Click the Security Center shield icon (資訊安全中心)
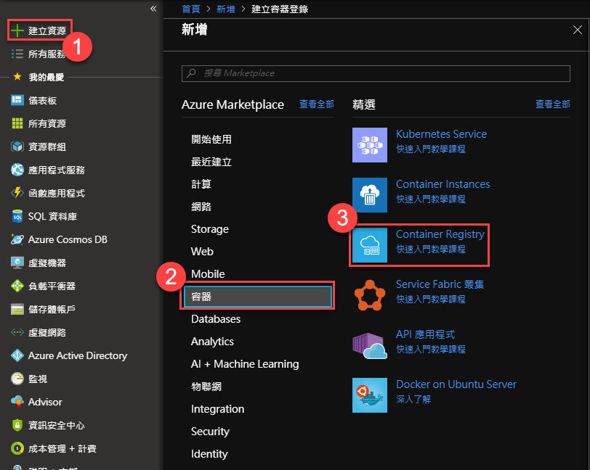Viewport: 590px width, 470px height. click(x=17, y=425)
